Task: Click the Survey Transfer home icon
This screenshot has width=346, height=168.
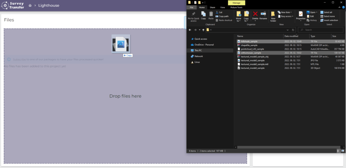Action: coord(30,6)
